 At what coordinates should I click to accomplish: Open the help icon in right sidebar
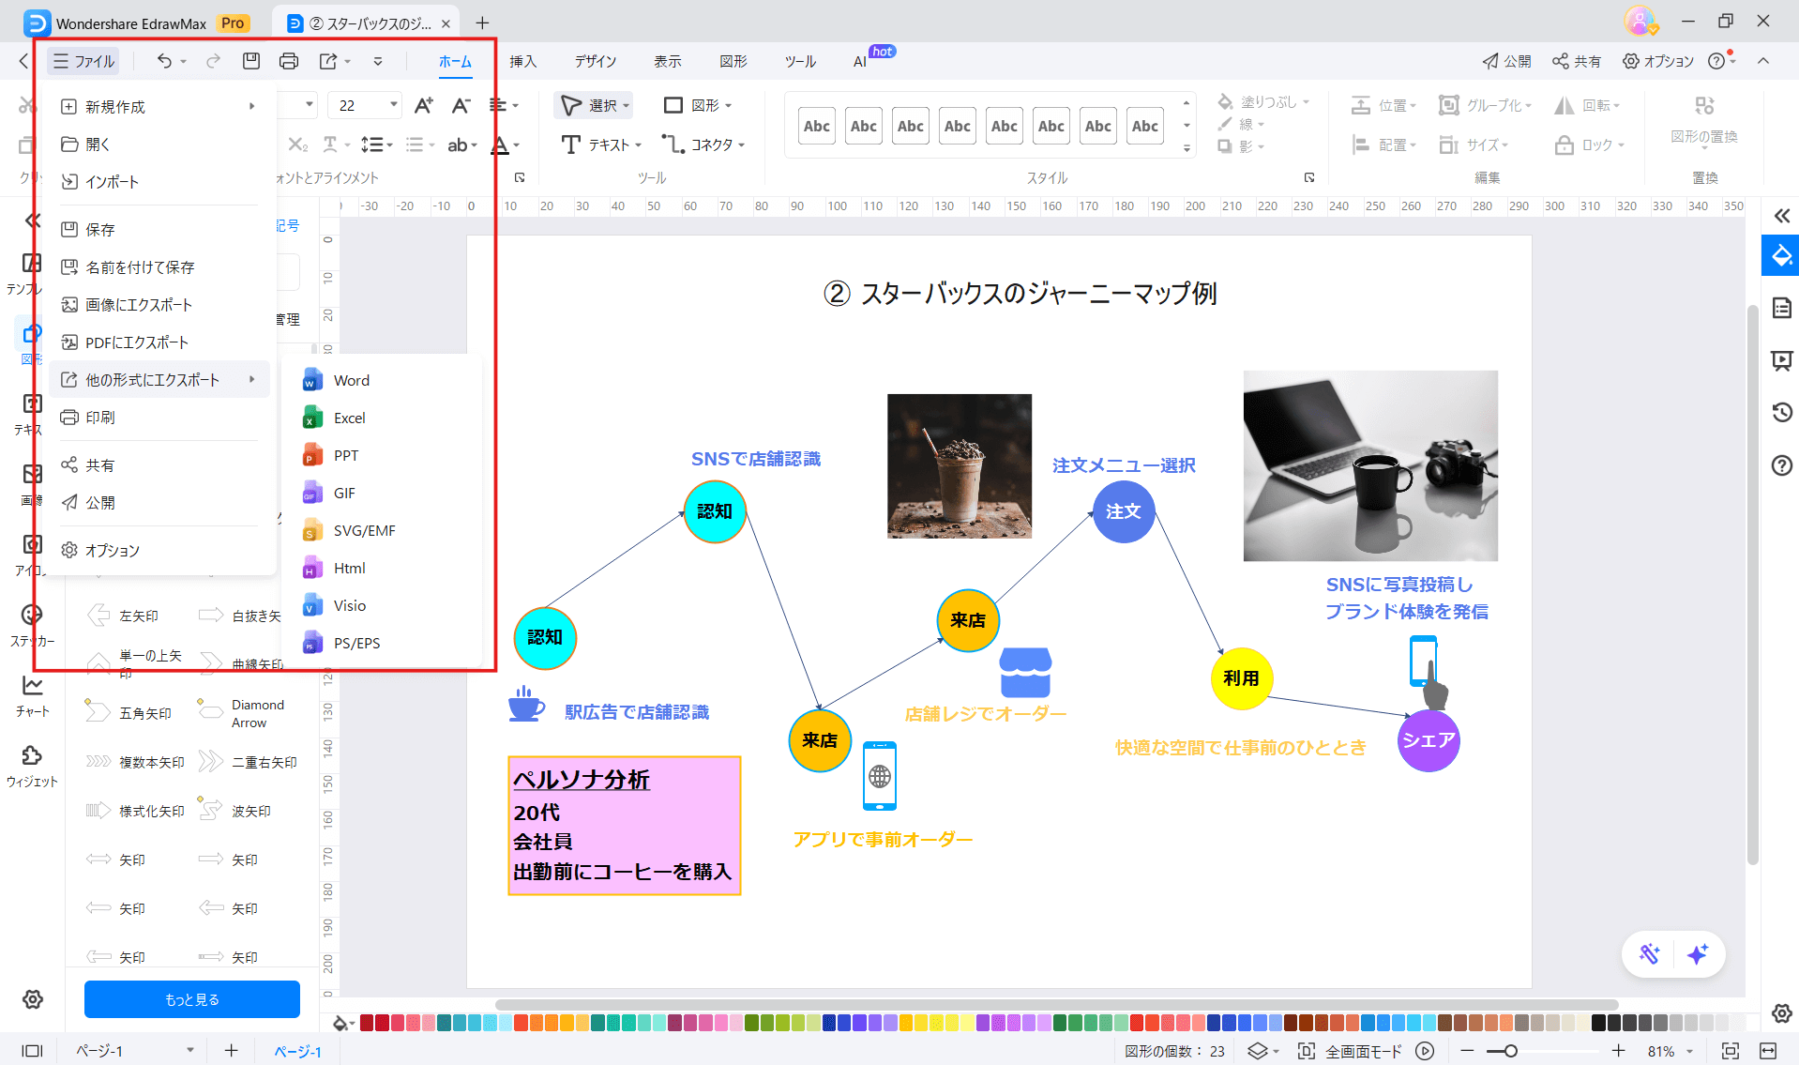point(1781,465)
